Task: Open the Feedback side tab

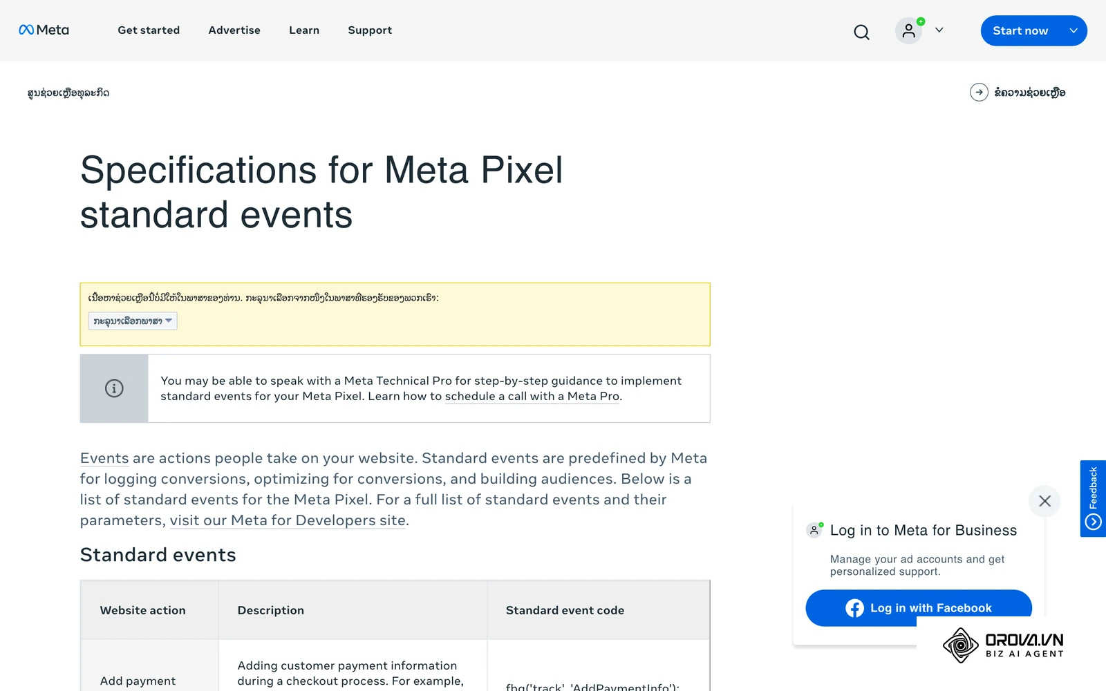Action: click(1093, 498)
